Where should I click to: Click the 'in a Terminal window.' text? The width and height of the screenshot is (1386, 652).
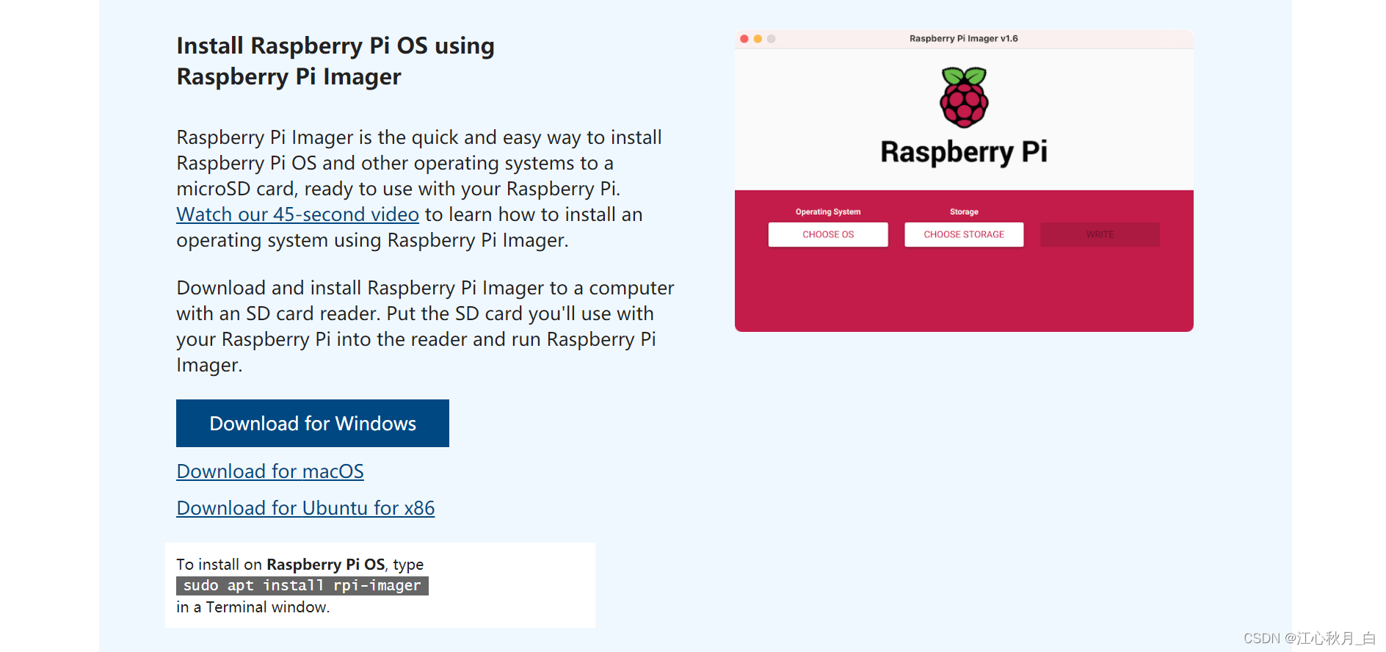253,607
